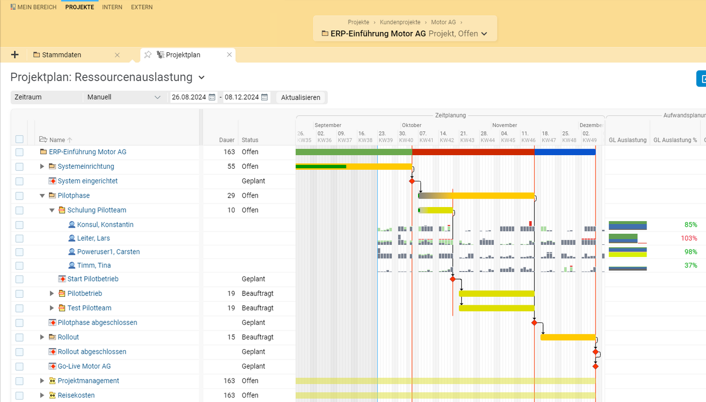Click the Test Pilotteam Gantt bar
Viewport: 706px width, 402px height.
pos(496,308)
